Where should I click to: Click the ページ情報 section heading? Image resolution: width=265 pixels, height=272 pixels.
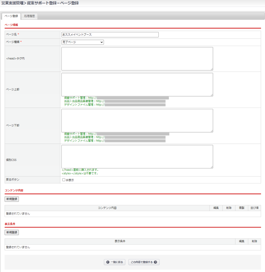pos(11,25)
